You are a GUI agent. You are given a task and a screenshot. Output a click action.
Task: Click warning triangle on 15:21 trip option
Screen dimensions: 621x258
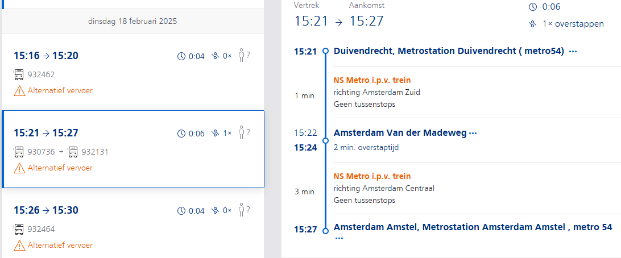19,168
